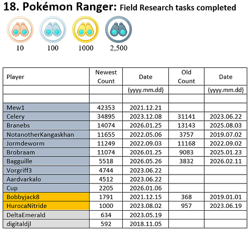Image resolution: width=251 pixels, height=231 pixels.
Task: Select the gray DeltaEmerald cell
Action: tap(46, 215)
